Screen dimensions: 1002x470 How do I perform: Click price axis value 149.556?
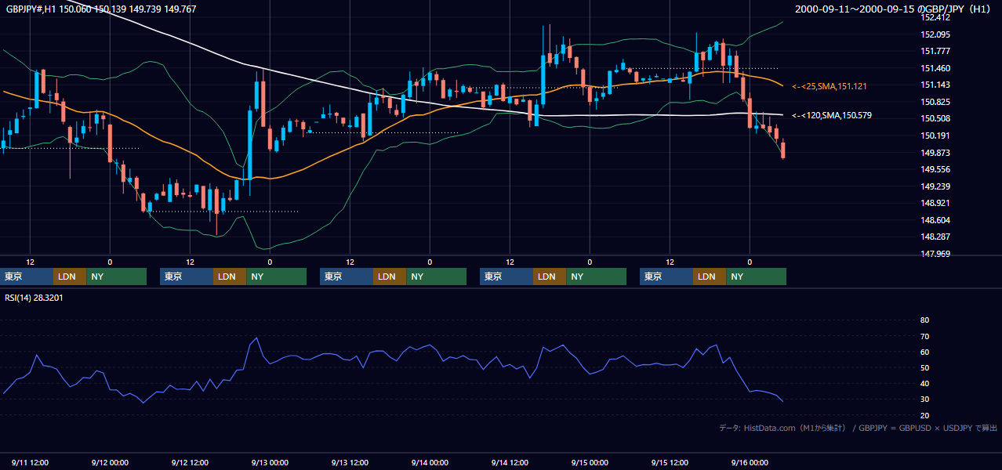936,169
